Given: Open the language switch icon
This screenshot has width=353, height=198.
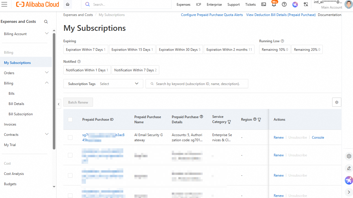Looking at the screenshot, I should (306, 4).
